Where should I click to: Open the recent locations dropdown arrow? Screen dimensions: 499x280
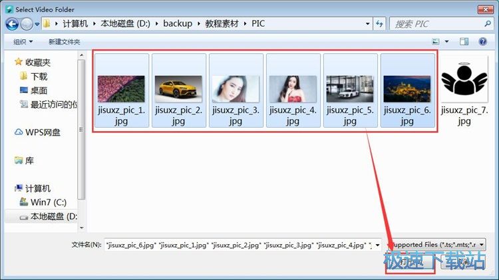click(37, 24)
